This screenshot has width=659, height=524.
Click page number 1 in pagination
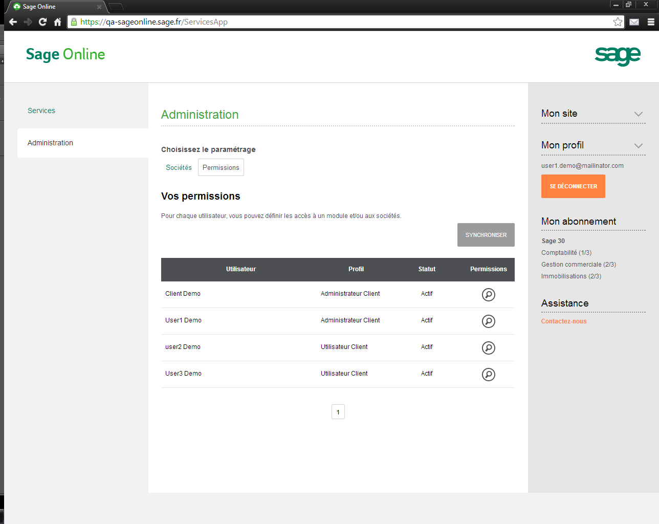[x=338, y=412]
